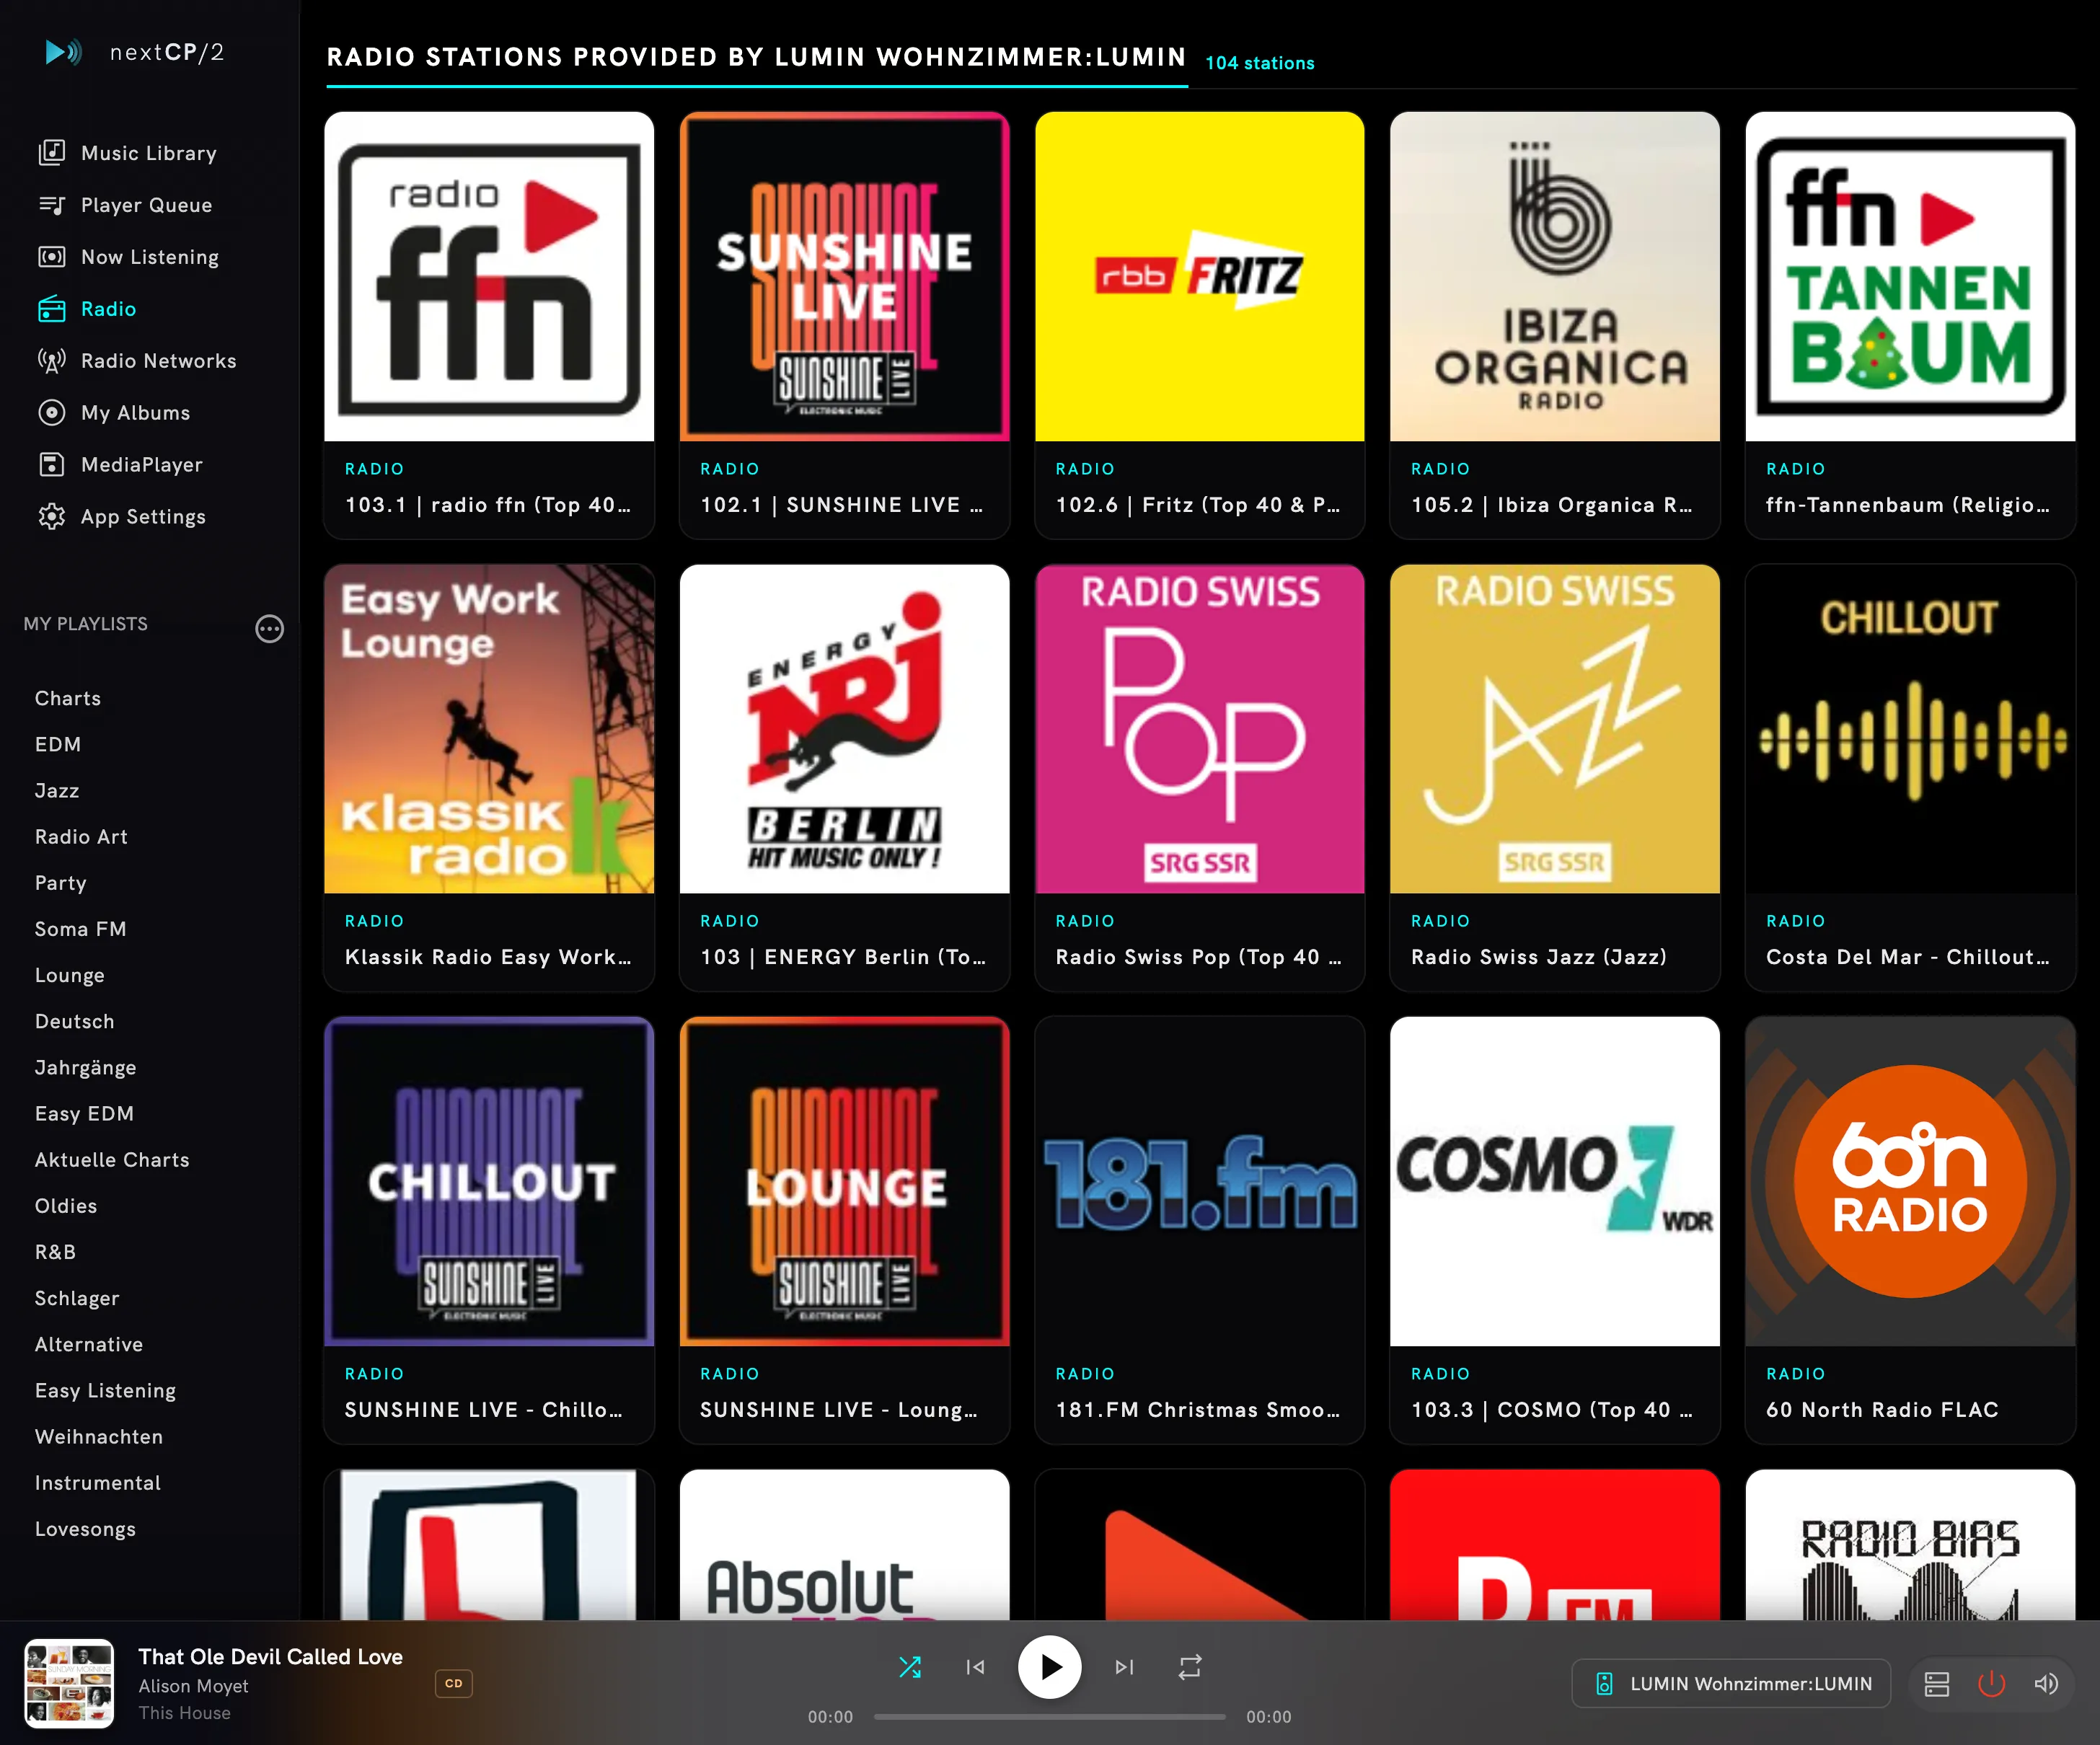Play the 102.1 SUNSHINE LIVE station thumbnail
This screenshot has height=1745, width=2100.
coord(844,276)
